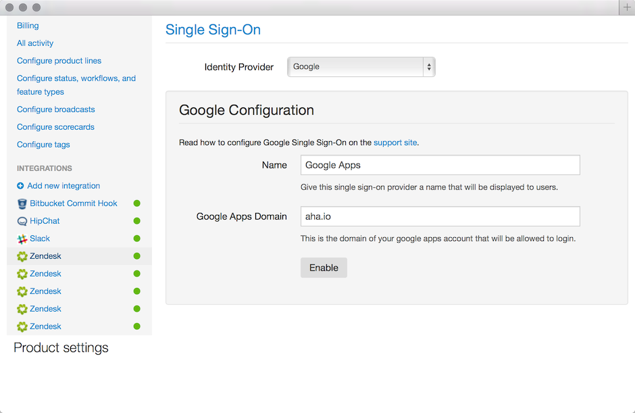The image size is (635, 413).
Task: Open the Slack integration
Action: coord(40,239)
